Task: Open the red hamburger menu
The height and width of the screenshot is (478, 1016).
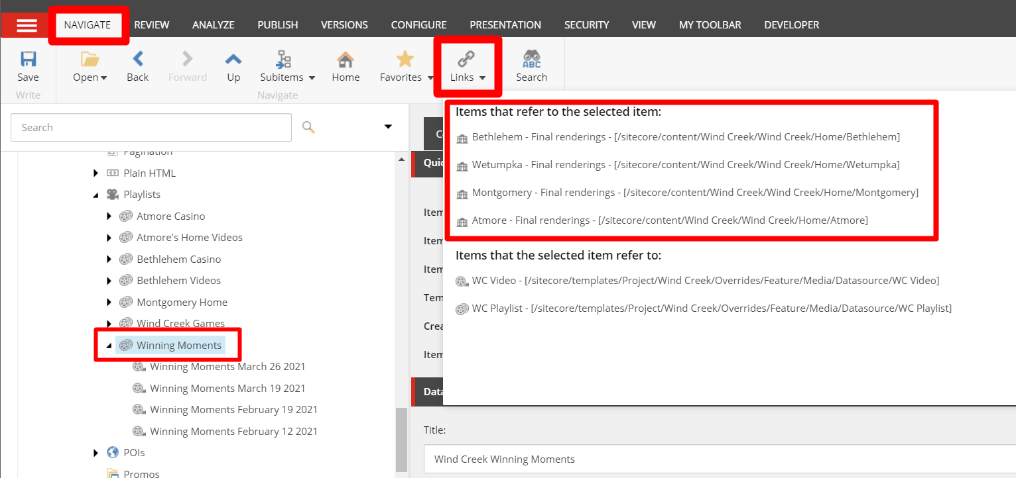Action: [x=27, y=26]
